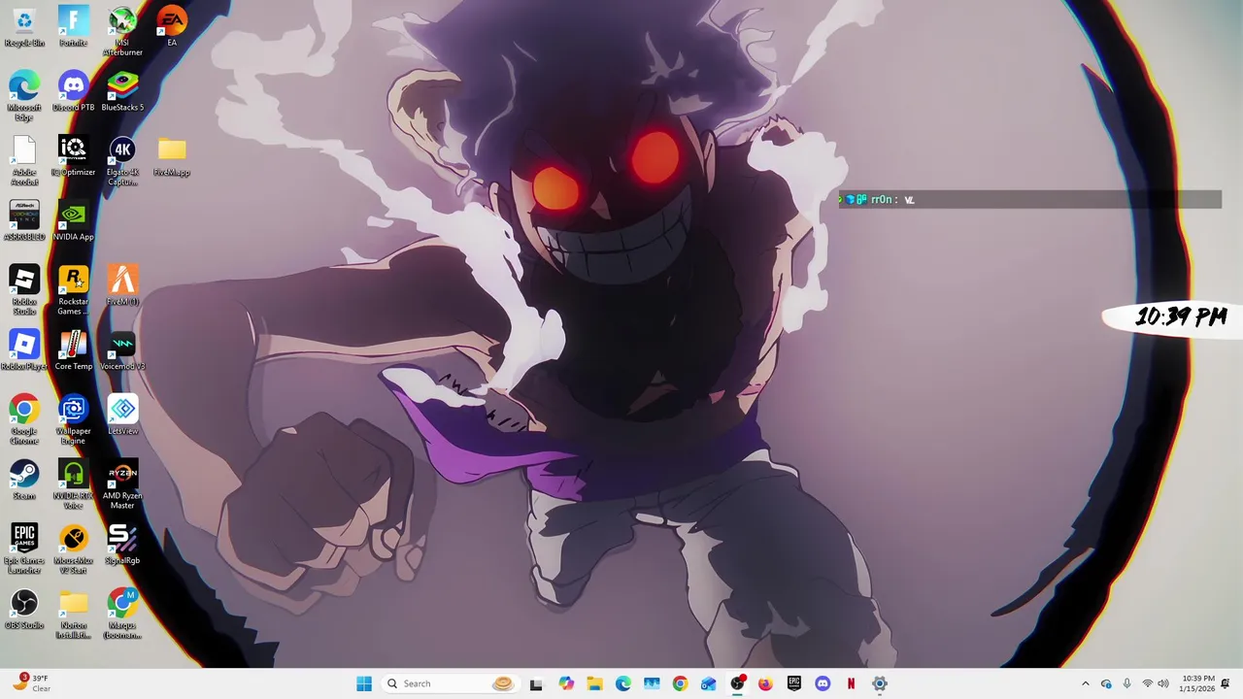
Task: Launch Fortnite from the desktop
Action: point(73,27)
